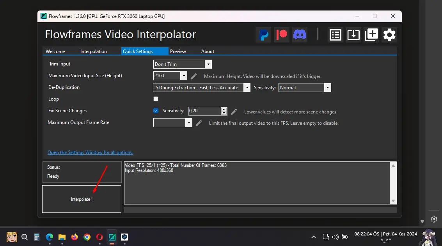Click the add-new-window plus icon
This screenshot has width=442, height=246.
point(371,35)
